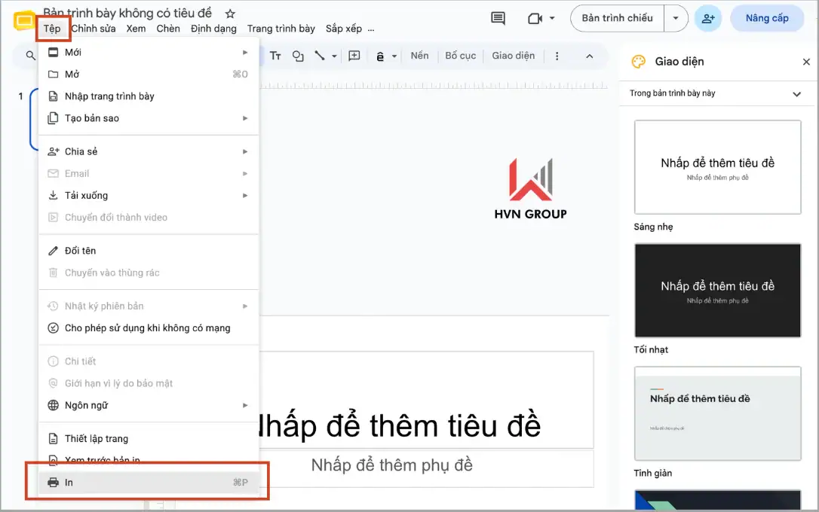Collapse the toolbar with the up chevron
This screenshot has width=819, height=512.
[x=589, y=56]
